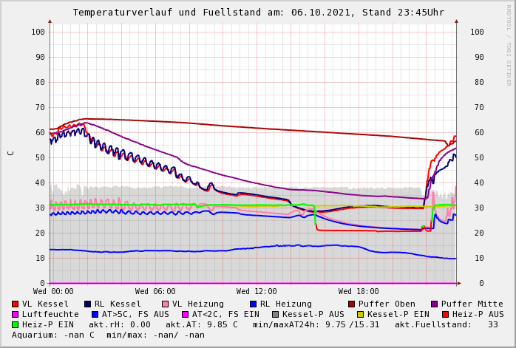Click the red VL Kessel legend swatch

[15, 304]
